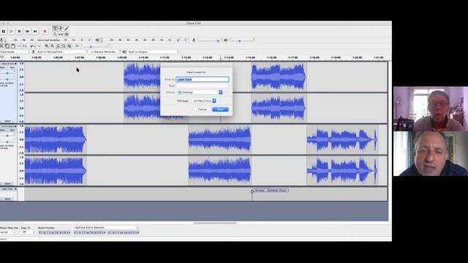Open second audio track name menu
Image resolution: width=468 pixels, height=263 pixels.
(x=8, y=126)
